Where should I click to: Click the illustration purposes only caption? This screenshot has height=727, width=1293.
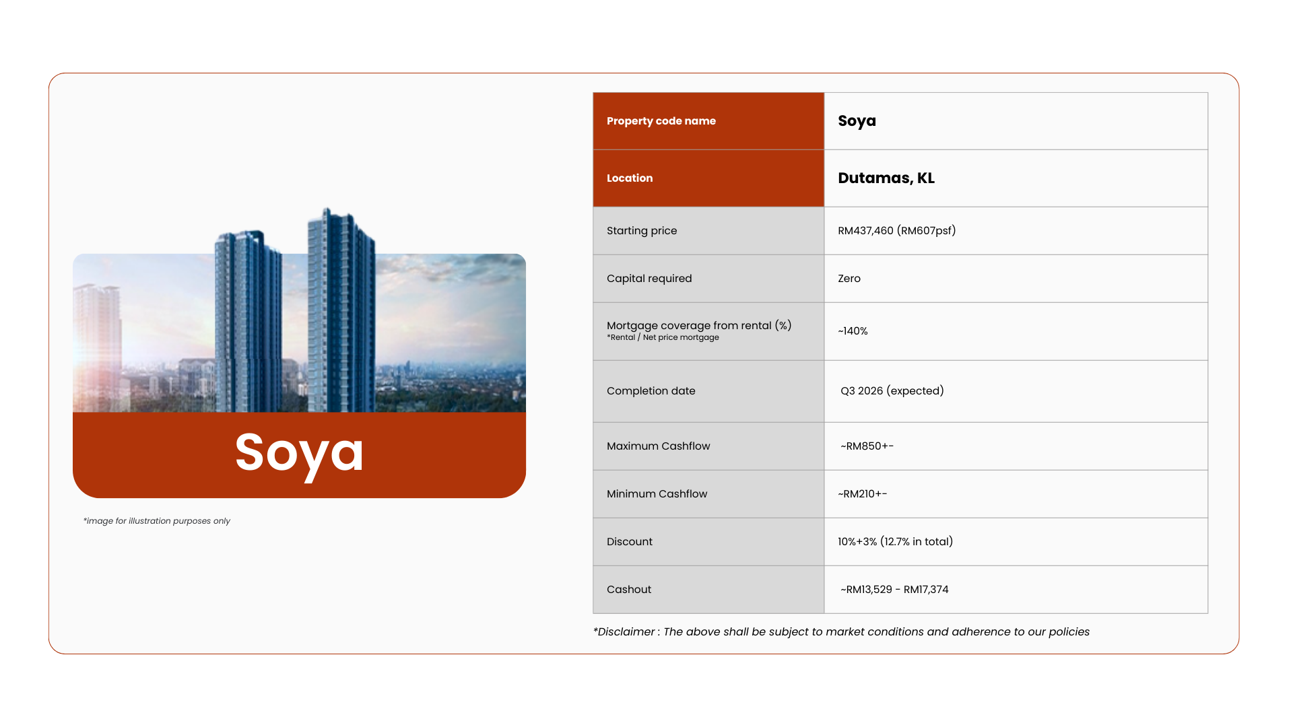(x=156, y=521)
